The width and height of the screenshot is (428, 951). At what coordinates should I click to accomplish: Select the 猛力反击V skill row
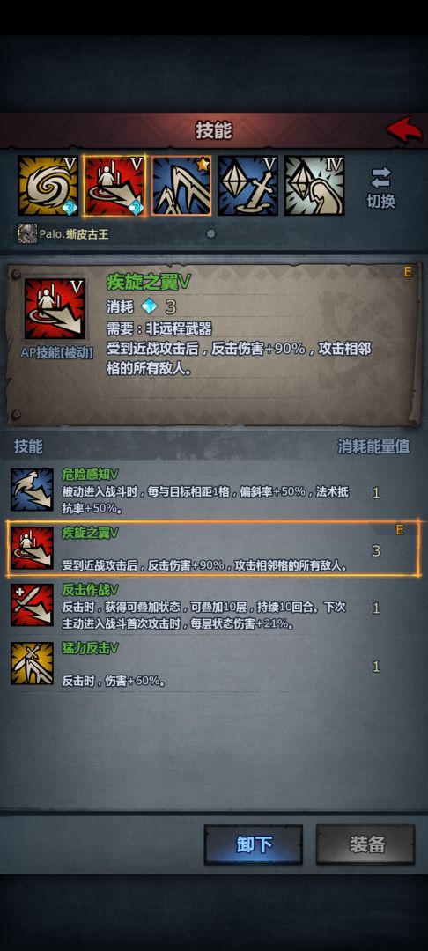tap(212, 664)
